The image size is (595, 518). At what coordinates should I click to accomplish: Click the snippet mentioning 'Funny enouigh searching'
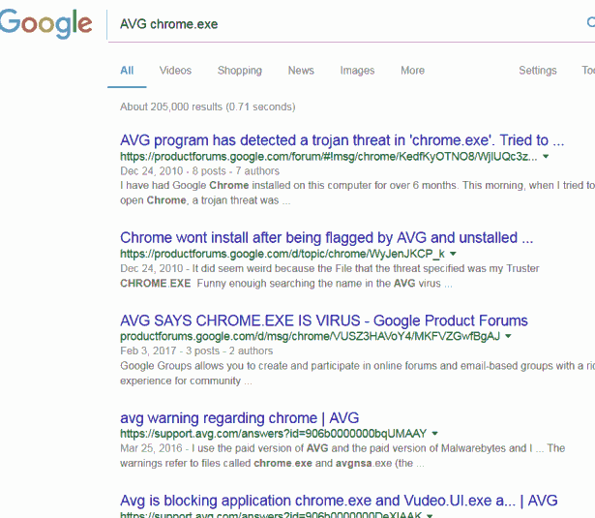[329, 276]
